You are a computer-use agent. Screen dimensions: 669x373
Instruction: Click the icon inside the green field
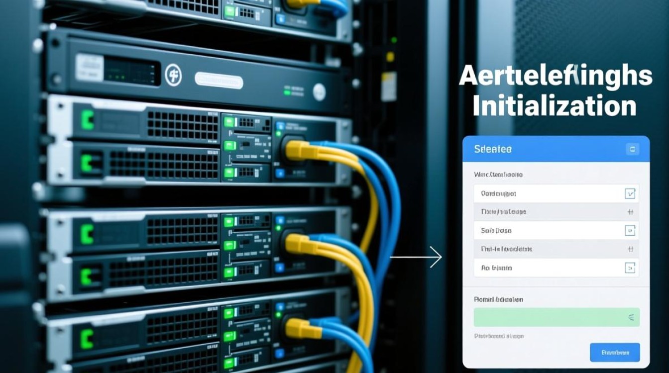pos(631,317)
